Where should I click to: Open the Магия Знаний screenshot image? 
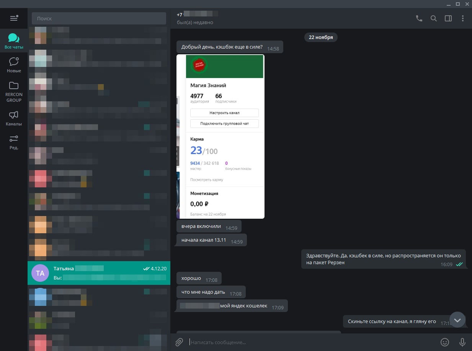[220, 136]
